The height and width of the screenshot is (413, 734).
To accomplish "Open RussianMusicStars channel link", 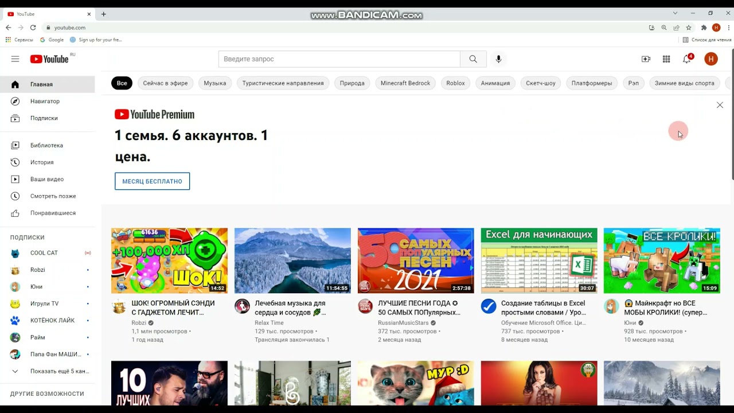I will [403, 323].
